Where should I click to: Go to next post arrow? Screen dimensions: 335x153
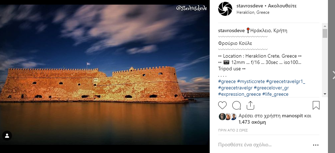point(334,75)
